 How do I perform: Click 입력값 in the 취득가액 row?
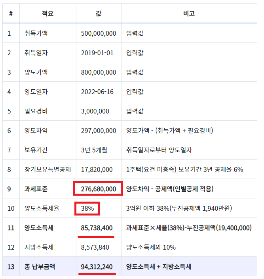pos(135,33)
